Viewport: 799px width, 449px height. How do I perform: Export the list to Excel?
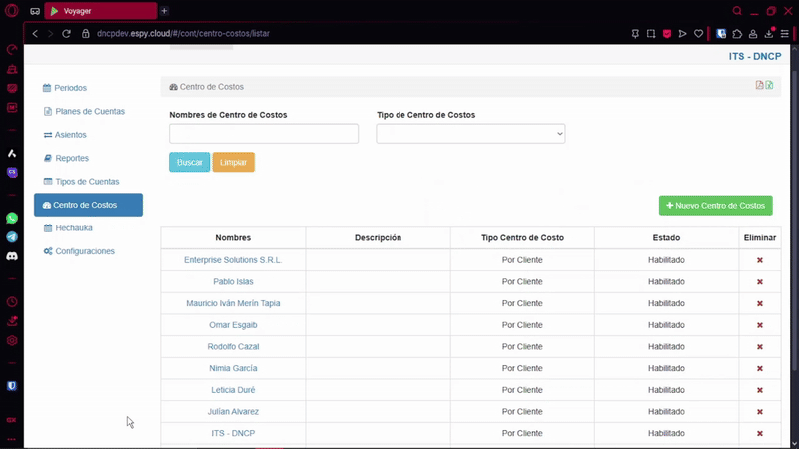click(x=769, y=86)
